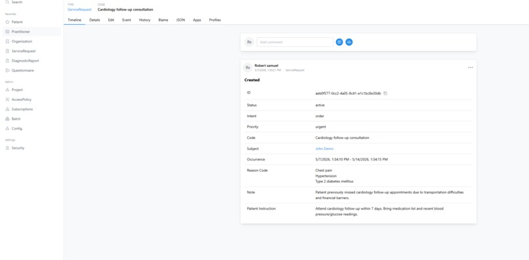Click the first blue round button beside comment box
Viewport: 529px width, 260px height.
(x=339, y=42)
